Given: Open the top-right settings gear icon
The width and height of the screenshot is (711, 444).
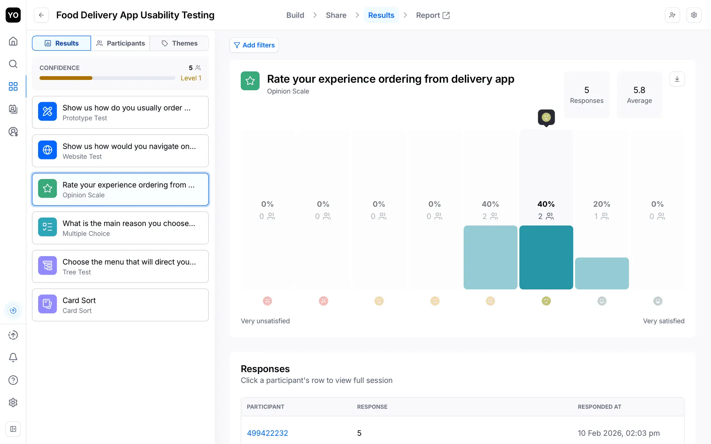Looking at the screenshot, I should tap(694, 15).
